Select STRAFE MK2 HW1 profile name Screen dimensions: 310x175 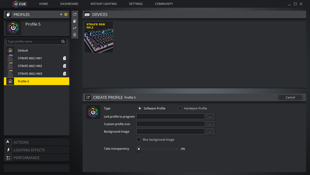30,58
